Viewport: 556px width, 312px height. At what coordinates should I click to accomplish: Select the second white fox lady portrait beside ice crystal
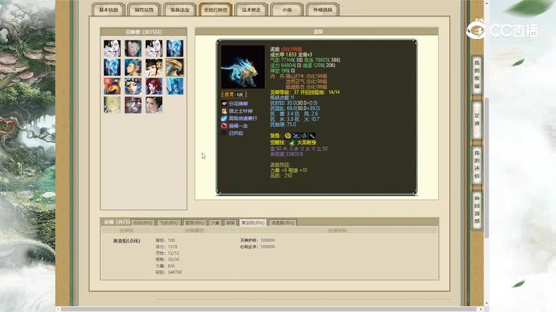point(154,48)
